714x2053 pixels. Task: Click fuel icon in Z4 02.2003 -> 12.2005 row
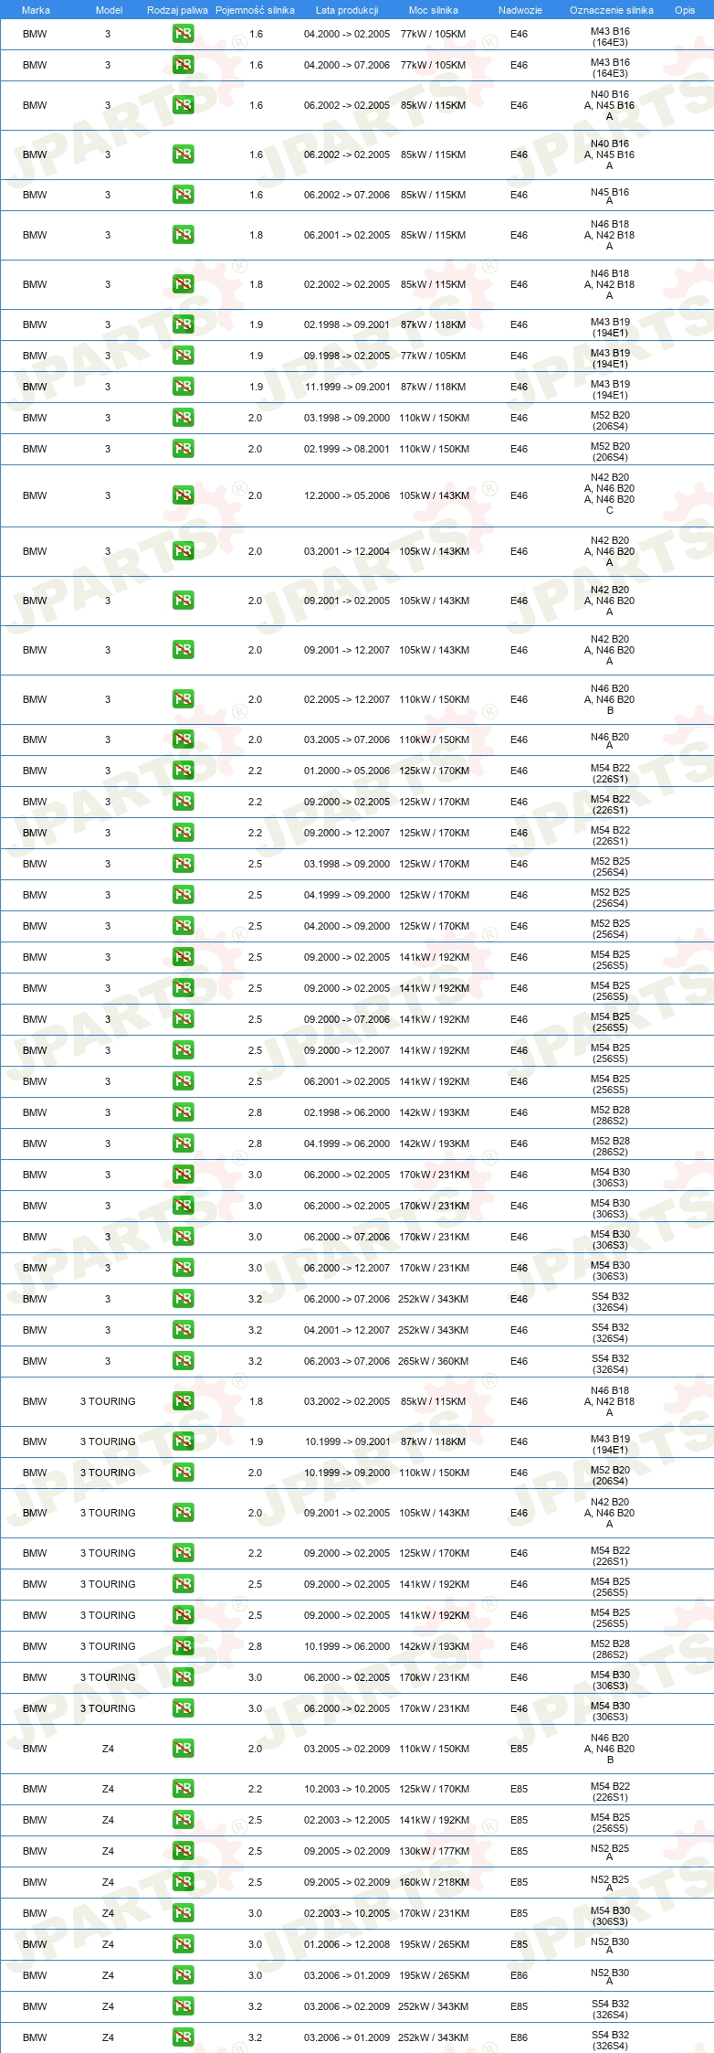pos(183,1820)
